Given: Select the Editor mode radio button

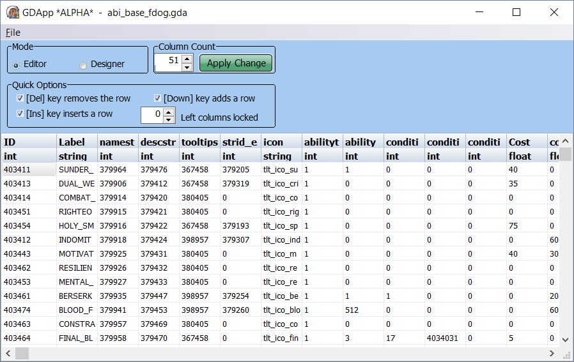Looking at the screenshot, I should point(16,64).
